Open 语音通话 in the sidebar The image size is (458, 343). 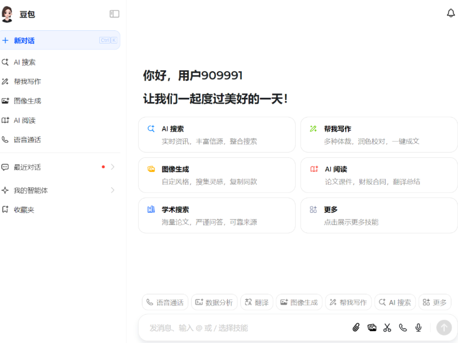(60, 139)
